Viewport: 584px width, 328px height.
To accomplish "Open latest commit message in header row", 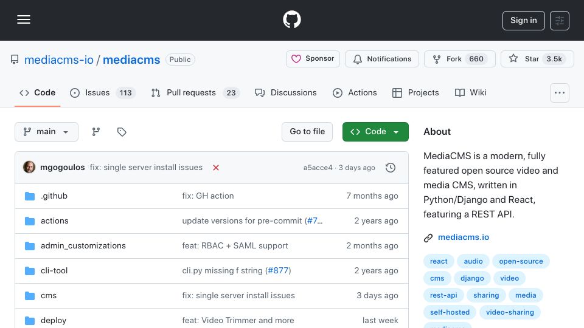I will tap(146, 168).
